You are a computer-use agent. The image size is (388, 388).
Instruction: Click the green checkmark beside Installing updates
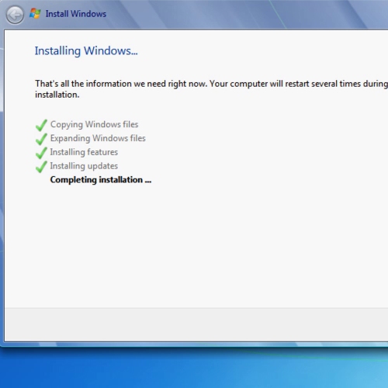41,167
